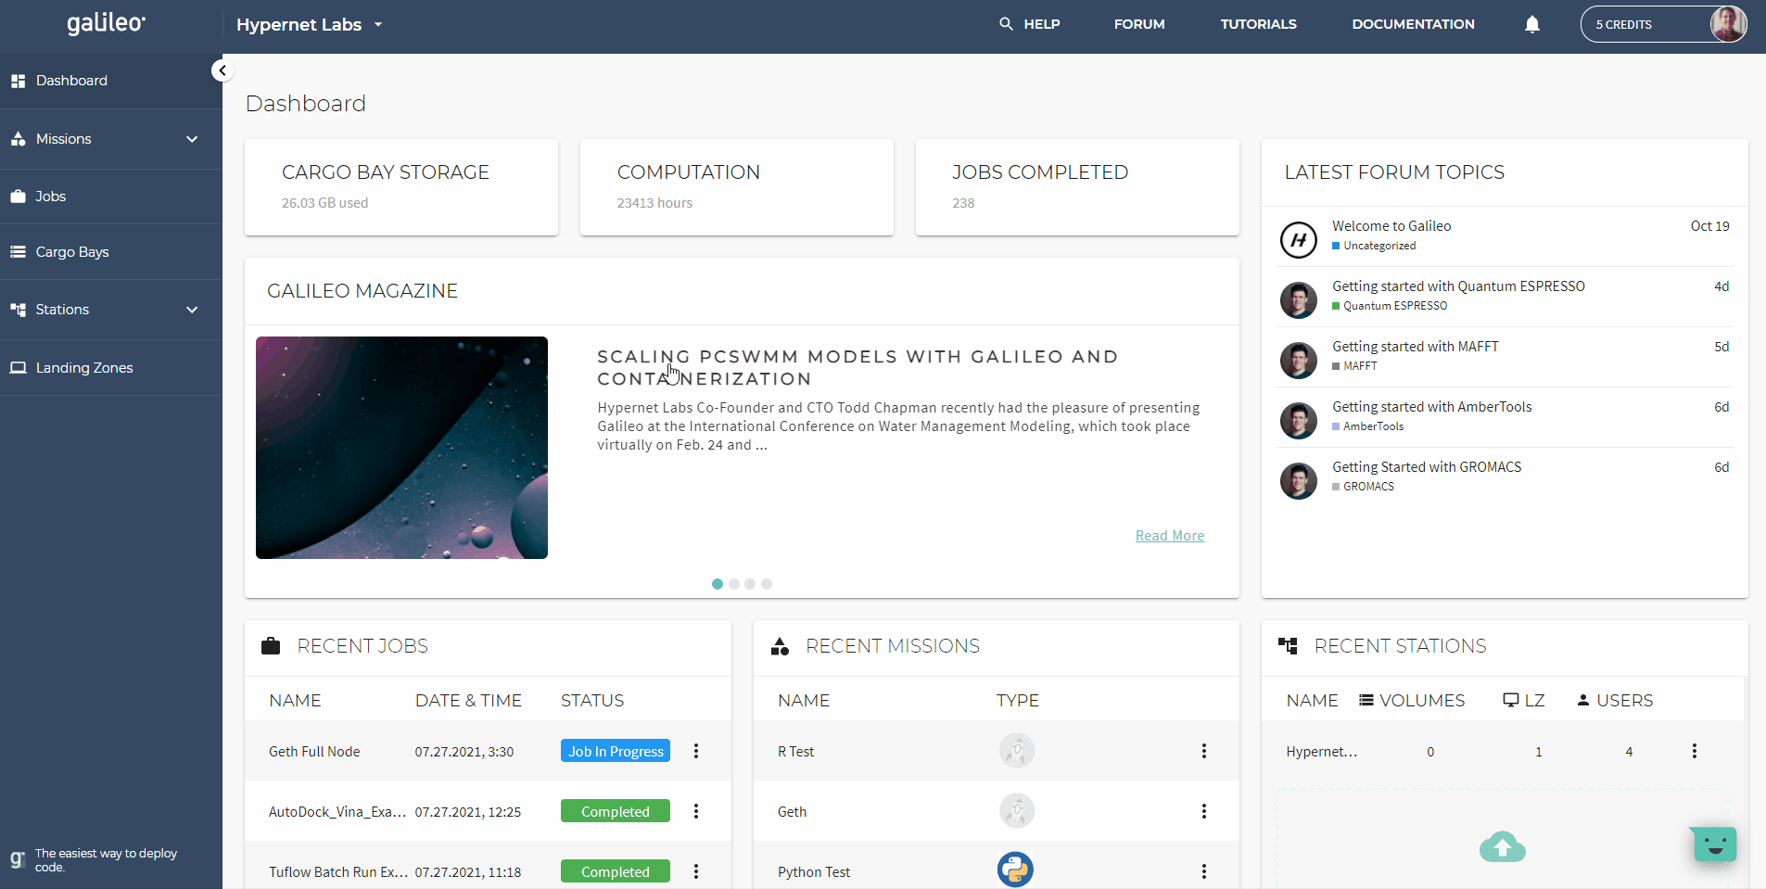Click the Cargo Bays storage icon in the sidebar
Viewport: 1766px width, 889px height.
[x=18, y=252]
